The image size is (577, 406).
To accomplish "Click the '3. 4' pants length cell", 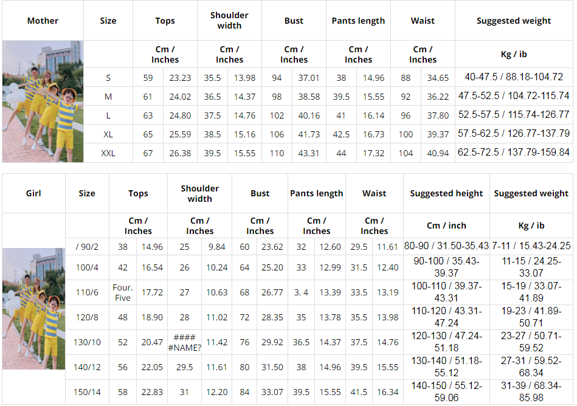I will [x=302, y=292].
